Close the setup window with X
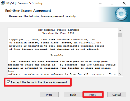Image resolution: width=130 pixels, height=101 pixels. click(x=124, y=3)
